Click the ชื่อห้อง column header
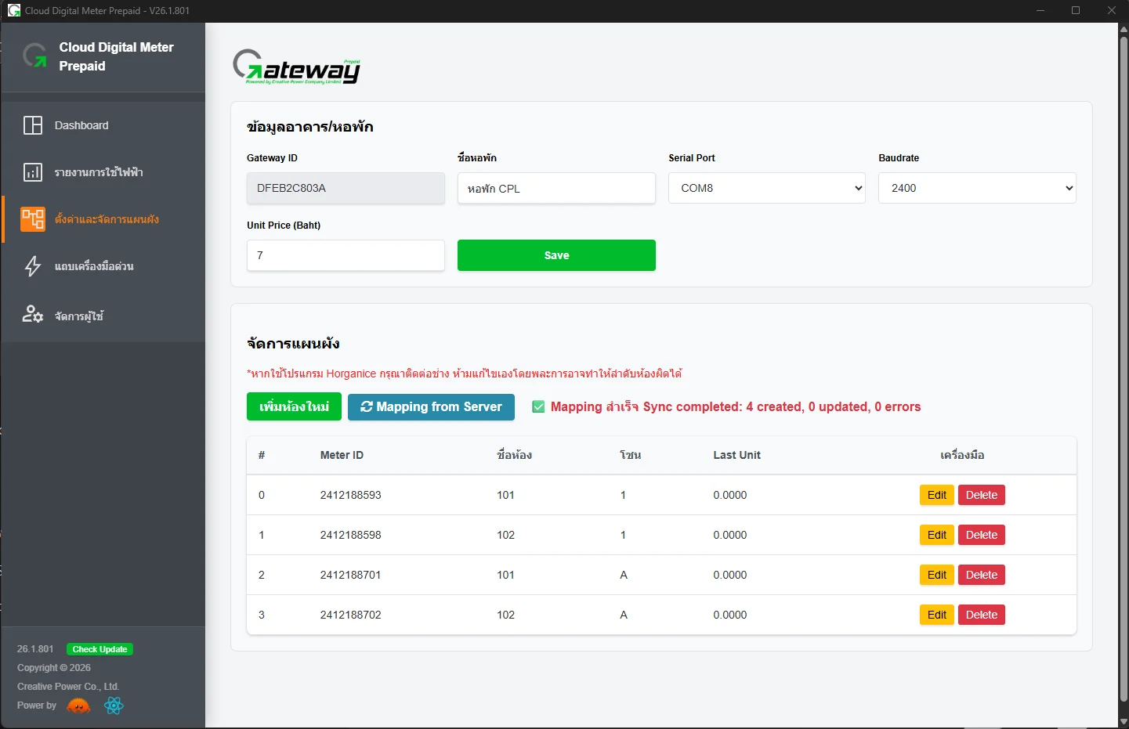The image size is (1129, 729). point(514,455)
